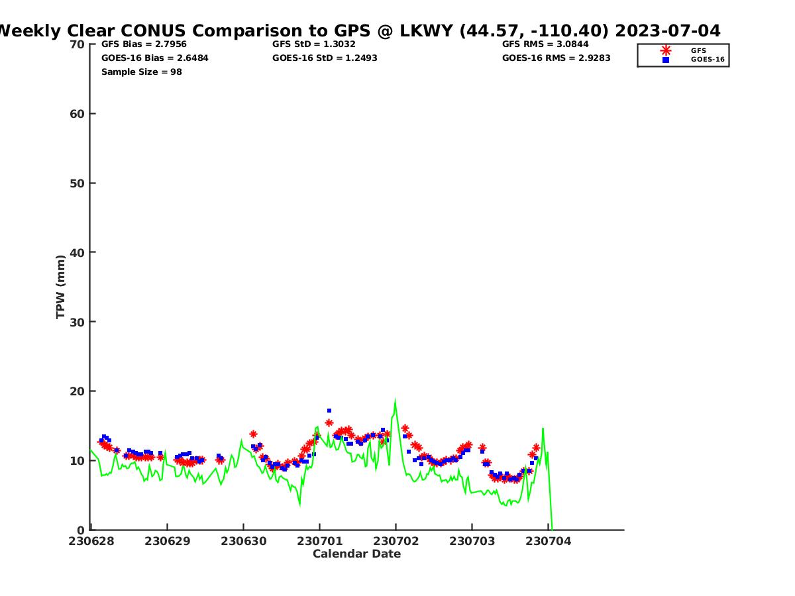Click the red GFS asterisk legend marker
This screenshot has height=596, width=795.
pyautogui.click(x=666, y=50)
